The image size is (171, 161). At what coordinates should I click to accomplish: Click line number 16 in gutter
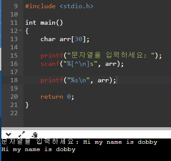(x=14, y=64)
